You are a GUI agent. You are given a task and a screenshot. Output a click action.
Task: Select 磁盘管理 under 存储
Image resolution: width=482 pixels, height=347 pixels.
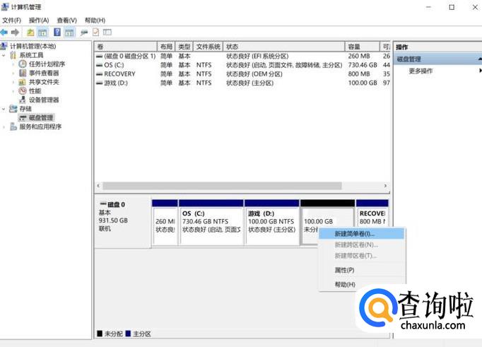pos(40,117)
